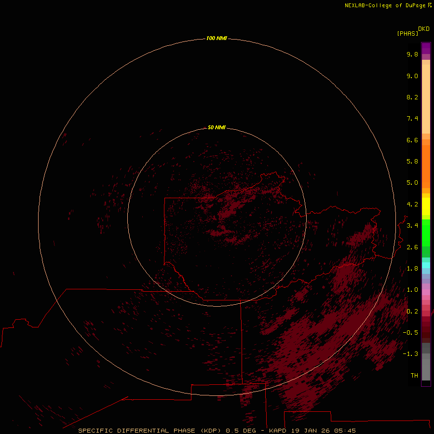Click the 9.8 value on the color scale
This screenshot has width=434, height=434.
(x=412, y=54)
